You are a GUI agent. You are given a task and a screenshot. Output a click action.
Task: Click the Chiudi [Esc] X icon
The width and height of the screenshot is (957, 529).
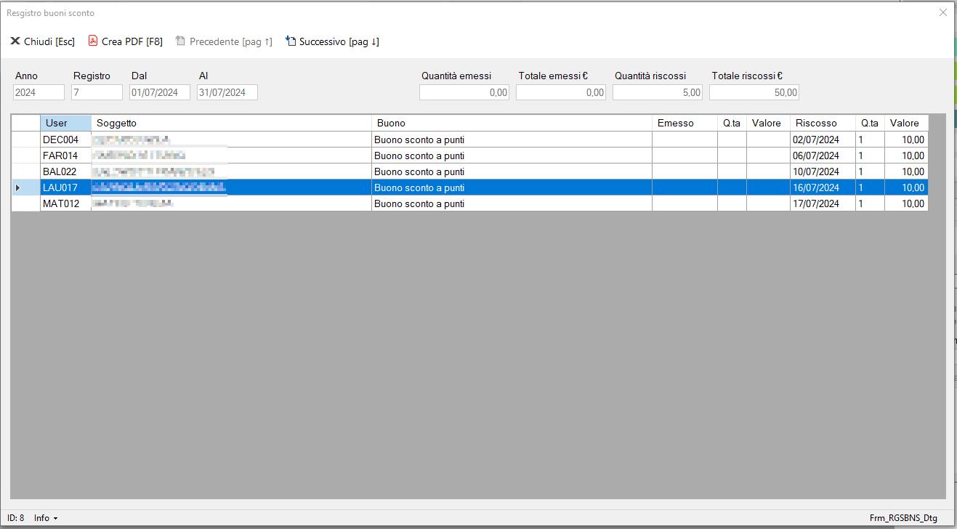tap(15, 41)
